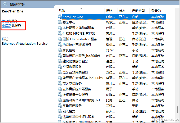Click the 服务(本地) header magnifier gear icon

tap(5, 4)
